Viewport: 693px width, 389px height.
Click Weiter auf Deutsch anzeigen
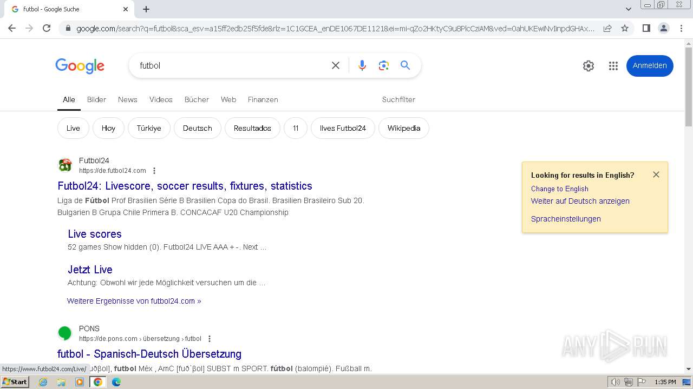580,201
